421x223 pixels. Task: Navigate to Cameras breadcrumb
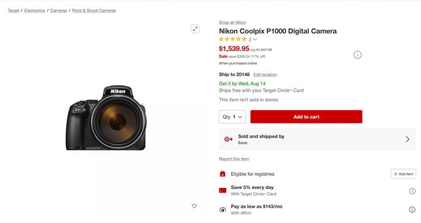[x=58, y=11]
